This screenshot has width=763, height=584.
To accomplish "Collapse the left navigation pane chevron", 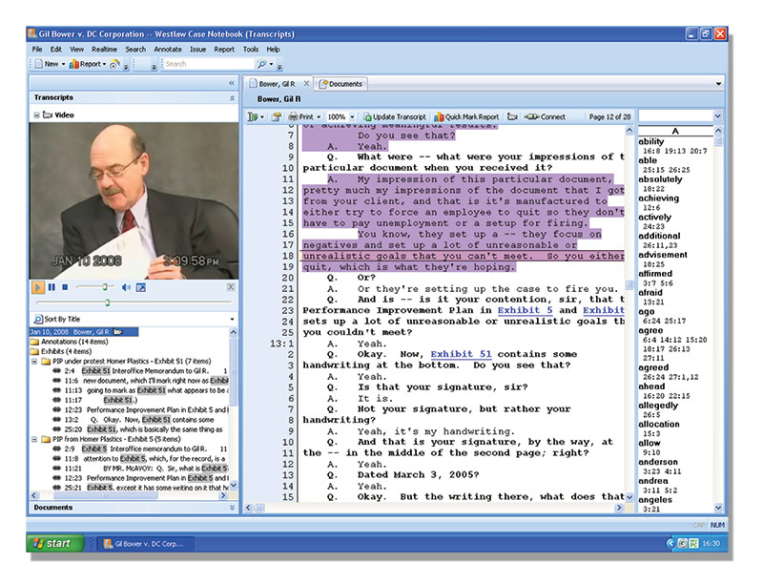I will [x=232, y=83].
